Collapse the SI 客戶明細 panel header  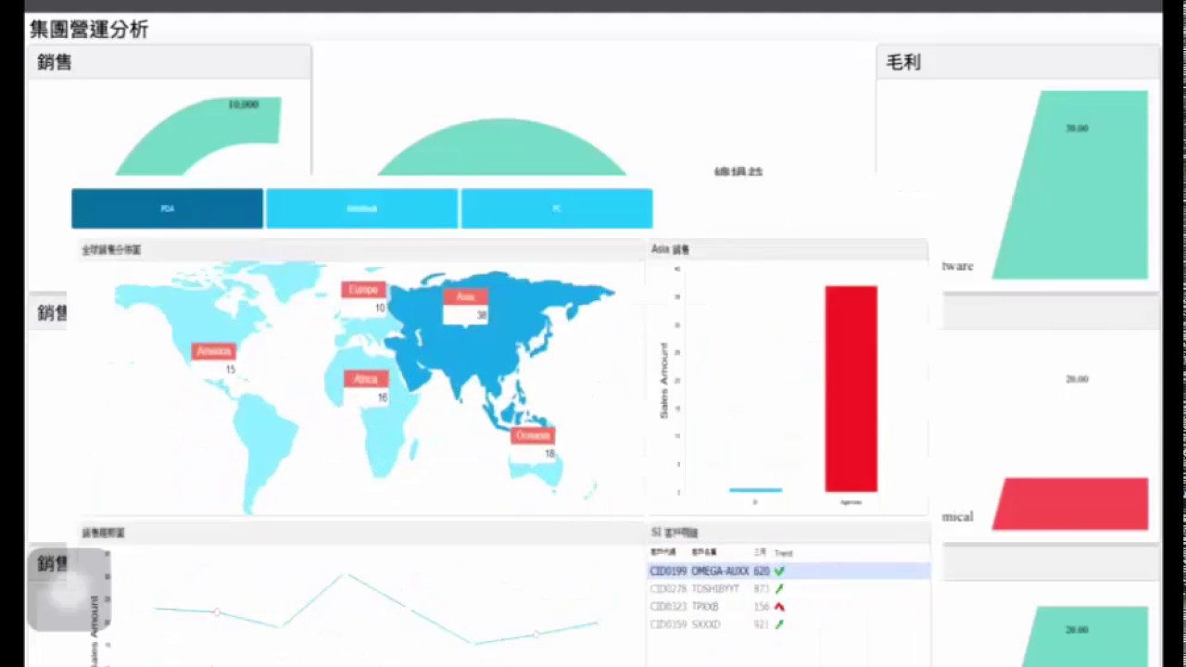click(674, 532)
